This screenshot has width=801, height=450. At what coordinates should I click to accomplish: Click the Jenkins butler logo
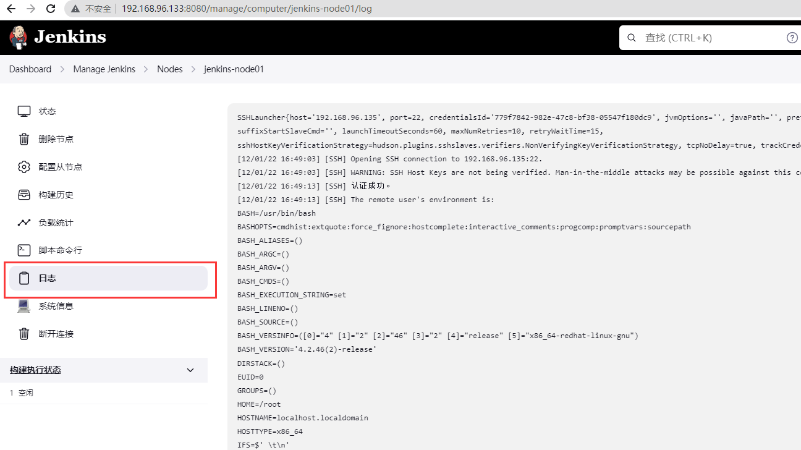[x=19, y=37]
